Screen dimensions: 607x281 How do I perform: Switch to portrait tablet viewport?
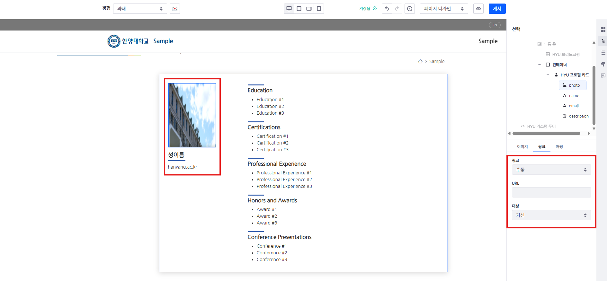pyautogui.click(x=299, y=9)
